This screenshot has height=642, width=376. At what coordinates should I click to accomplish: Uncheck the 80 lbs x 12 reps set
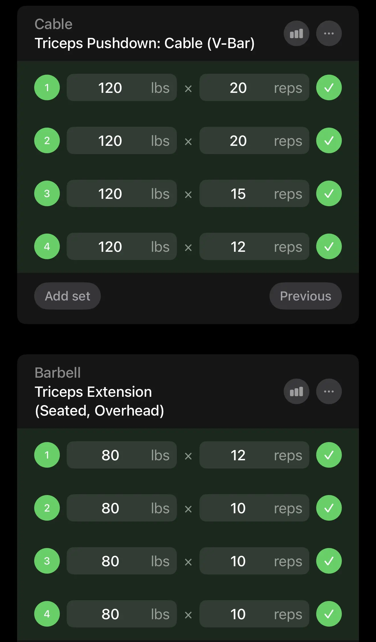[x=329, y=455]
